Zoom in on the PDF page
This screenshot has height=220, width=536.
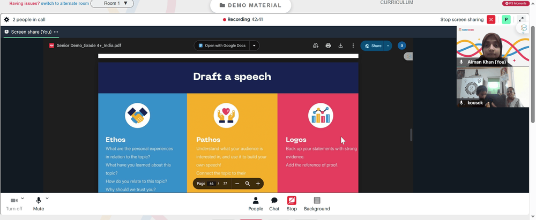(258, 184)
